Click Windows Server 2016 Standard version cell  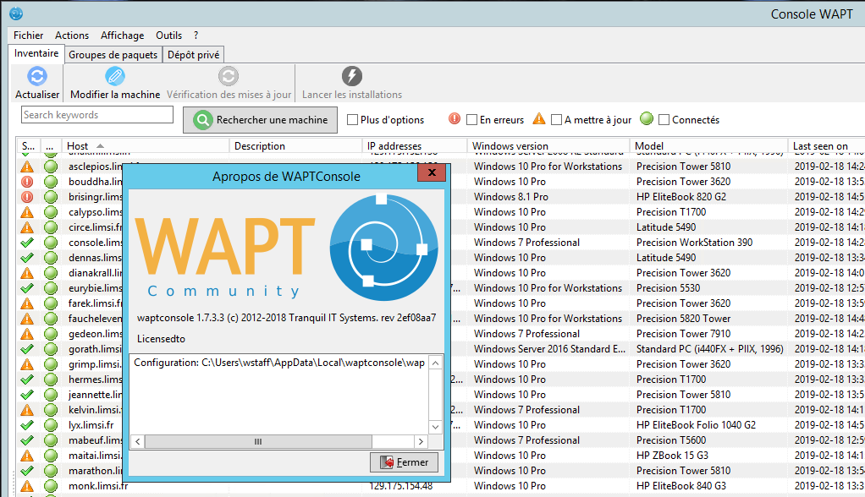[x=549, y=349]
